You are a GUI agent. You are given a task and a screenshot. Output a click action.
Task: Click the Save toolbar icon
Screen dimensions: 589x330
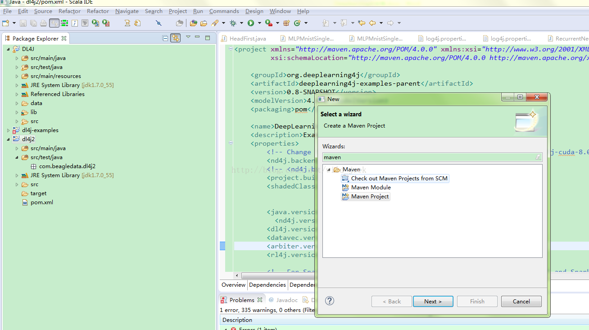coord(23,23)
